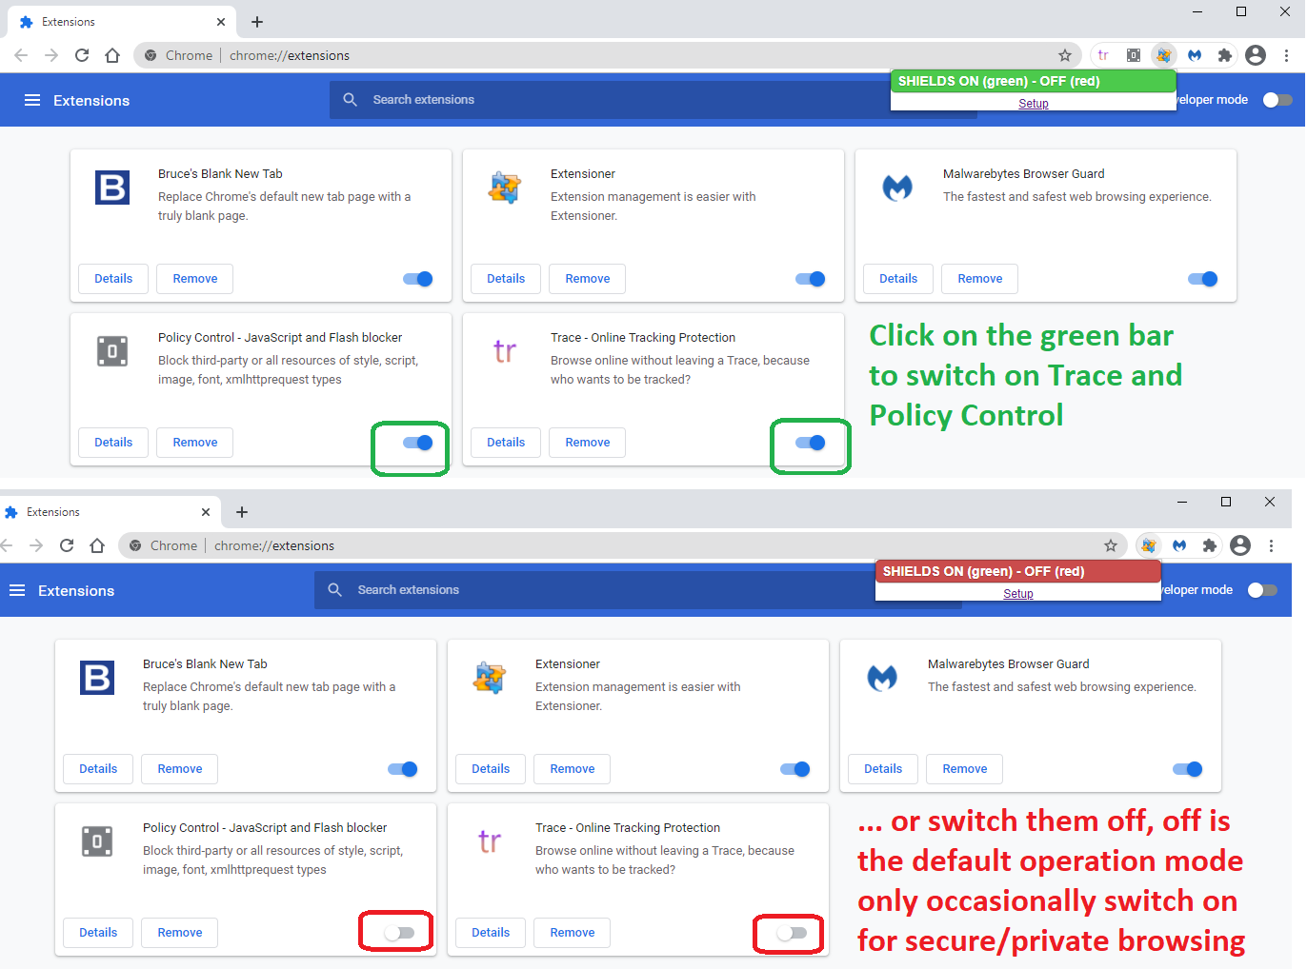Open Details for Bruce's Blank New Tab, top window
The image size is (1307, 969).
point(113,279)
